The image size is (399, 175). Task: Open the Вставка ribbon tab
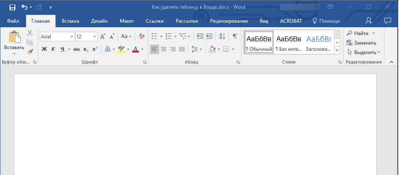click(x=70, y=21)
